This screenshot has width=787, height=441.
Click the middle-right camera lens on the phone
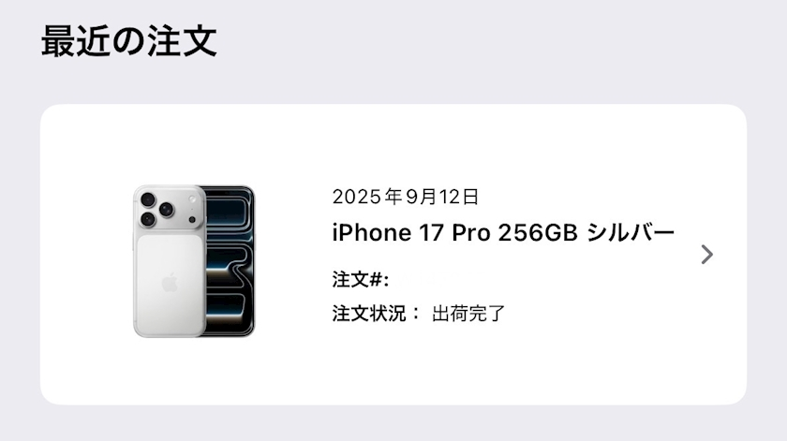pos(166,209)
